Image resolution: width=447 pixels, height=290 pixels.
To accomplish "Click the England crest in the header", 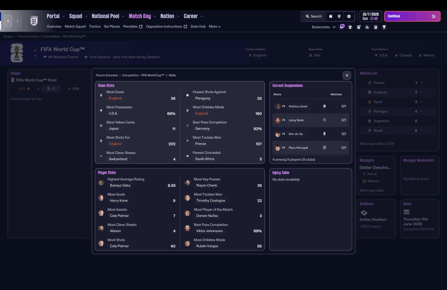I will pyautogui.click(x=34, y=21).
